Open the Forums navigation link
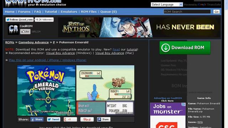This screenshot has width=228, height=128. point(24,12)
